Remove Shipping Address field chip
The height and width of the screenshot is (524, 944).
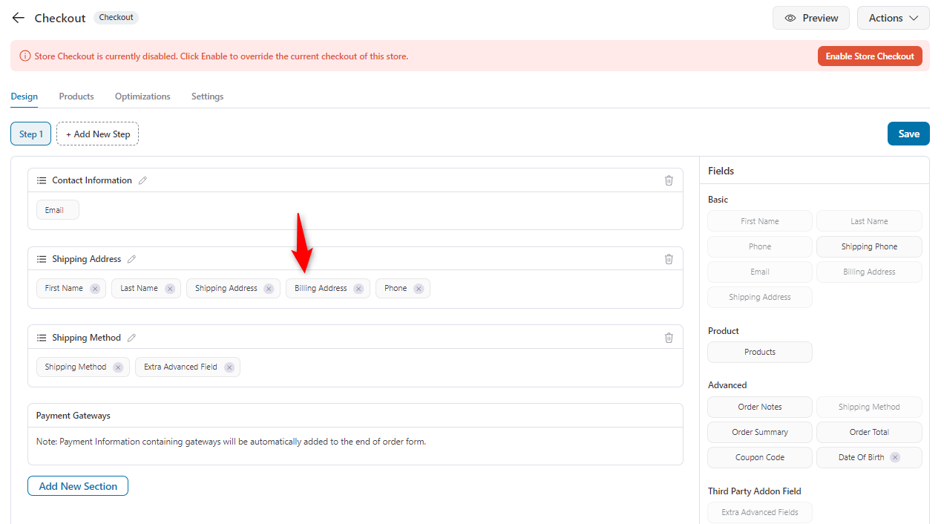(269, 289)
